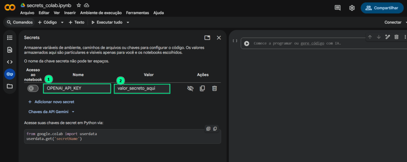This screenshot has width=407, height=162.
Task: Click the notebook title secrets_colab.ipynb
Action: pyautogui.click(x=50, y=5)
